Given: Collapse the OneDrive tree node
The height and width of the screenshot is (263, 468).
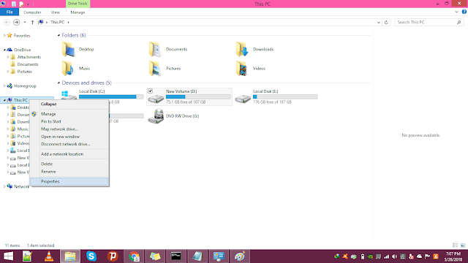Looking at the screenshot, I should 4,50.
